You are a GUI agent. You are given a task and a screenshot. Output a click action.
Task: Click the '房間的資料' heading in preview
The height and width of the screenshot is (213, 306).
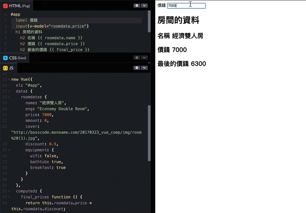pos(178,20)
